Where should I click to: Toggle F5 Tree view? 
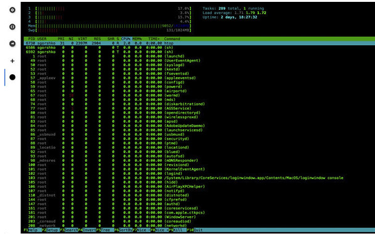click(x=105, y=230)
